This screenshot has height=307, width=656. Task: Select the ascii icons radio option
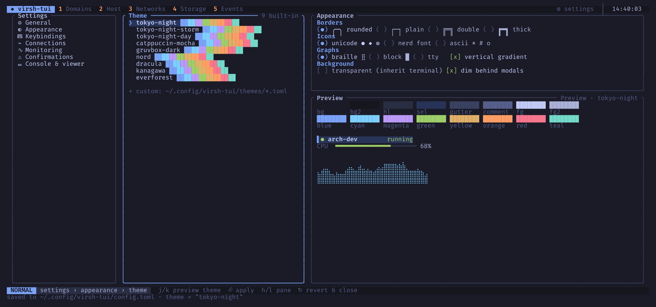tap(440, 43)
